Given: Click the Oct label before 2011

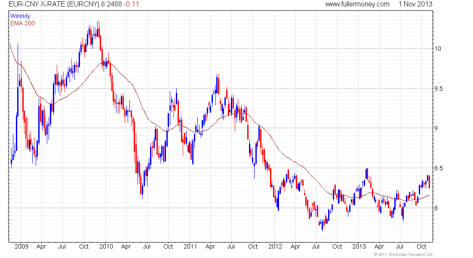Looking at the screenshot, I should 168,246.
